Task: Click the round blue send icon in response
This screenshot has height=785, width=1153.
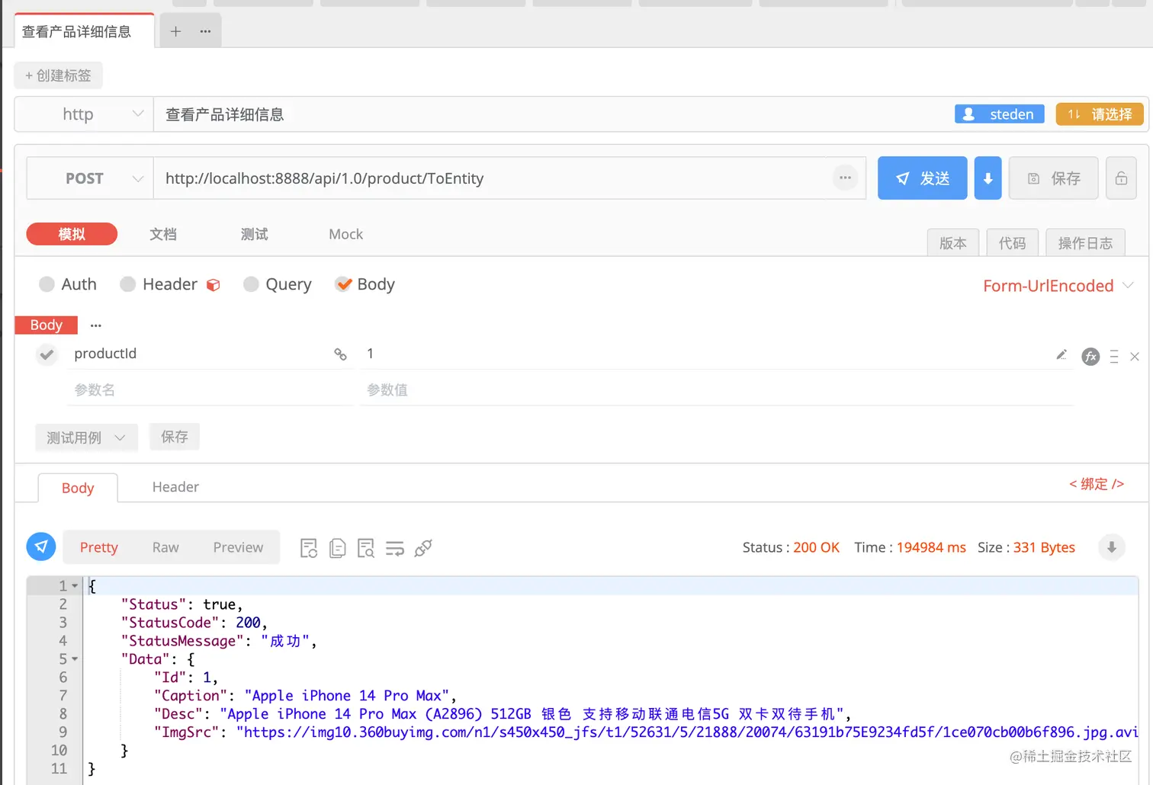Action: (x=41, y=546)
